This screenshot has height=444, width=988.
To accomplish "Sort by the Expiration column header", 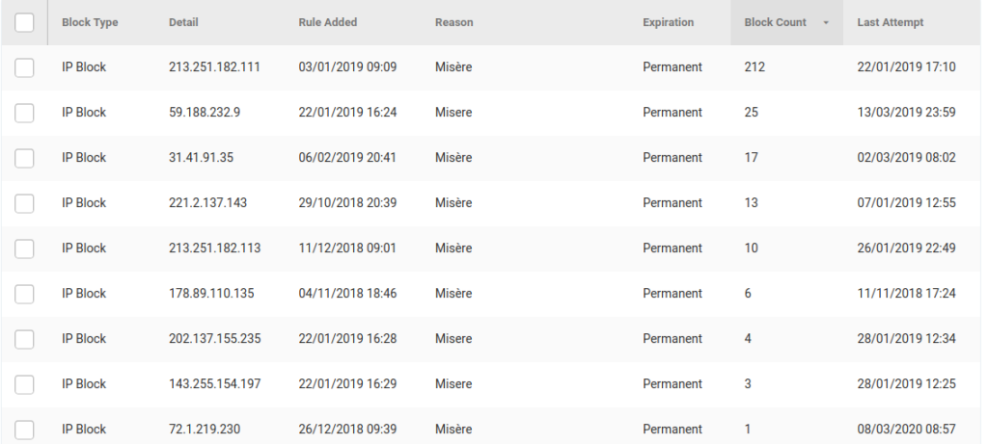I will coord(668,22).
